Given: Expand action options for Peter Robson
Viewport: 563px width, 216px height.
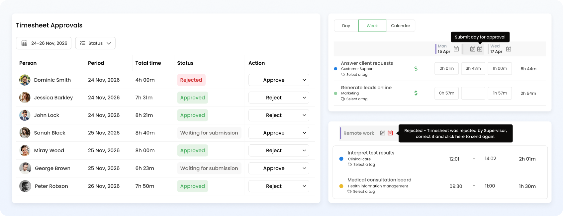Looking at the screenshot, I should 304,186.
